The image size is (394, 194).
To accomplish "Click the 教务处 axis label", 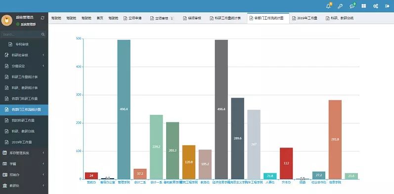I will click(205, 183).
